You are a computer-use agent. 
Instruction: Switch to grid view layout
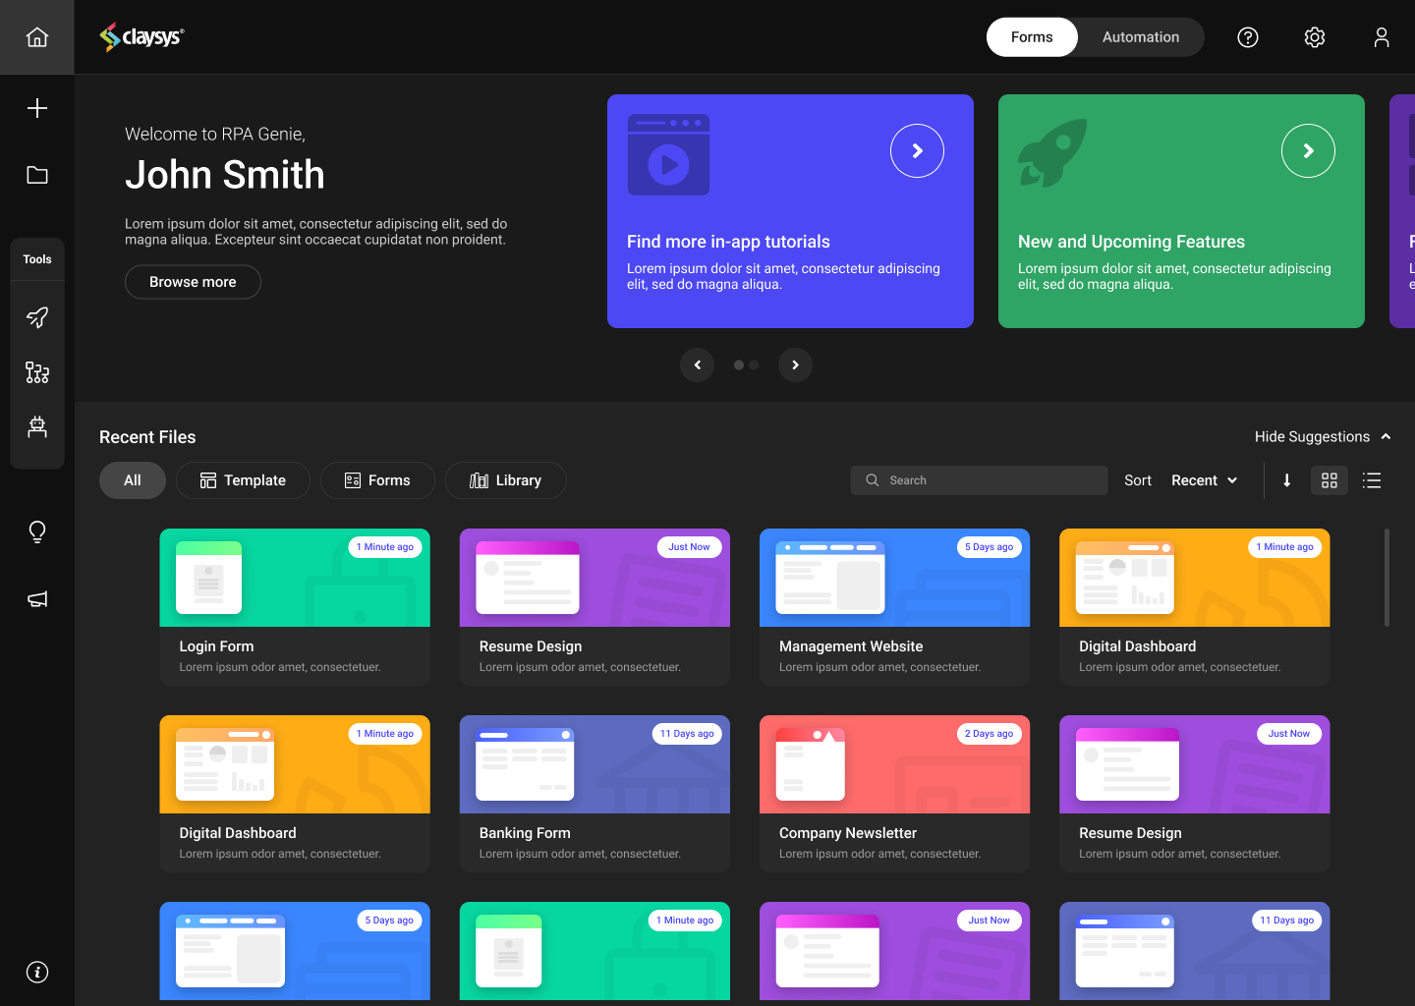(1329, 480)
